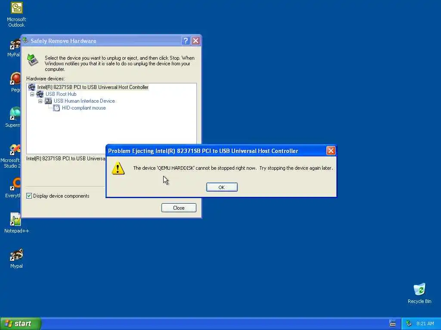Click the USB host controller icon in the device list
The width and height of the screenshot is (441, 330).
[x=32, y=87]
